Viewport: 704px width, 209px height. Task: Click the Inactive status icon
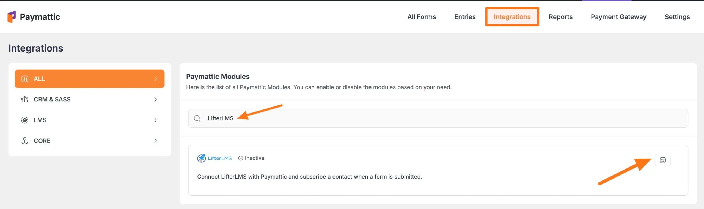[240, 158]
